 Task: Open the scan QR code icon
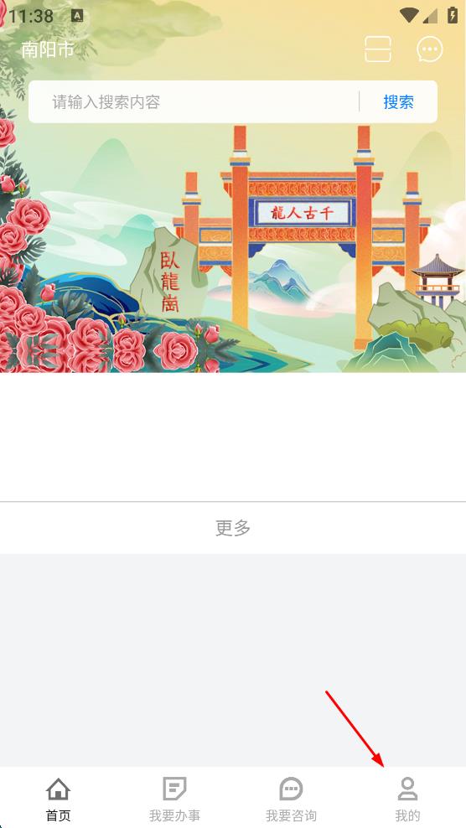click(378, 49)
